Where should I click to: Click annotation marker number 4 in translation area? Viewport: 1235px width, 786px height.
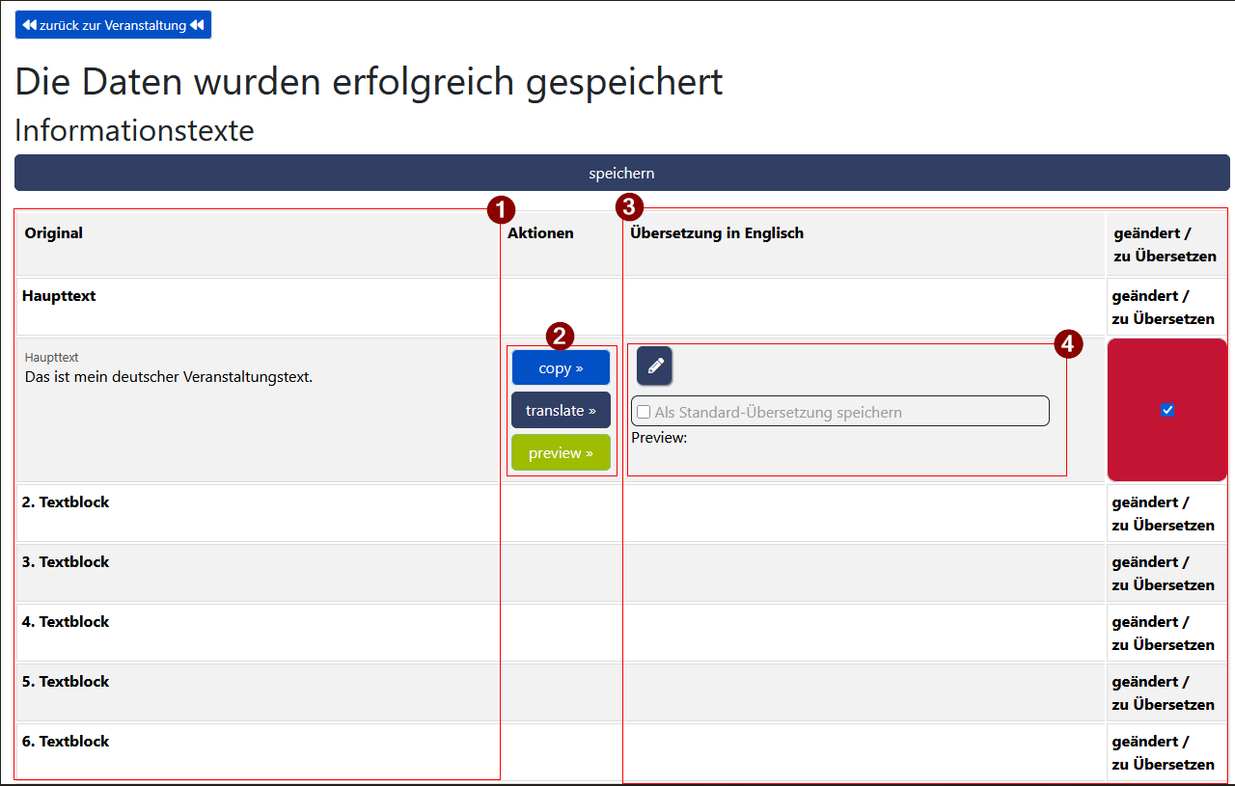[1066, 345]
